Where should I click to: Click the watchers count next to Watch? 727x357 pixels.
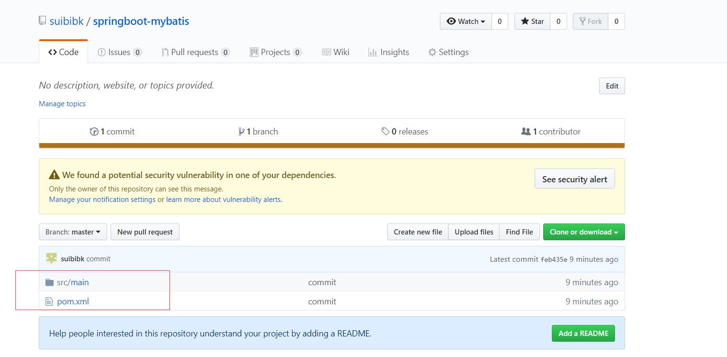[500, 21]
